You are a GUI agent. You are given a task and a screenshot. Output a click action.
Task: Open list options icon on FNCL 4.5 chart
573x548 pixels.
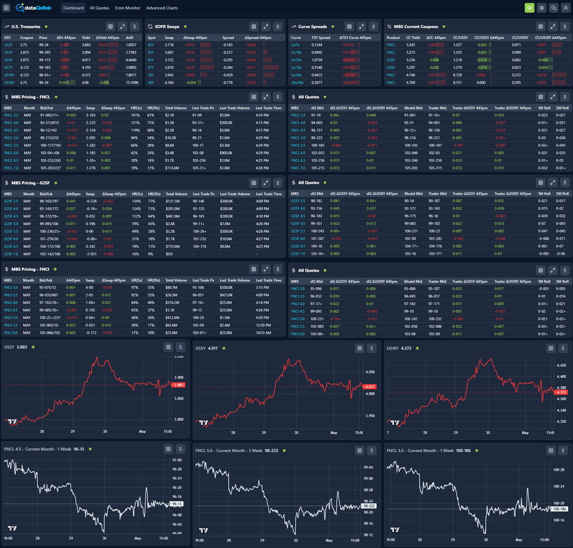point(168,449)
